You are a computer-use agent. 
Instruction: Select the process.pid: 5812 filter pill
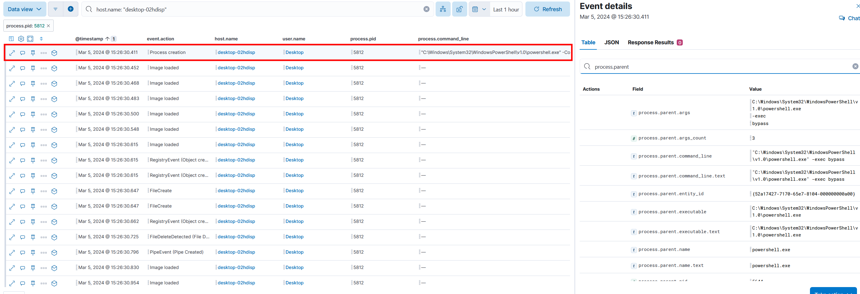(25, 26)
